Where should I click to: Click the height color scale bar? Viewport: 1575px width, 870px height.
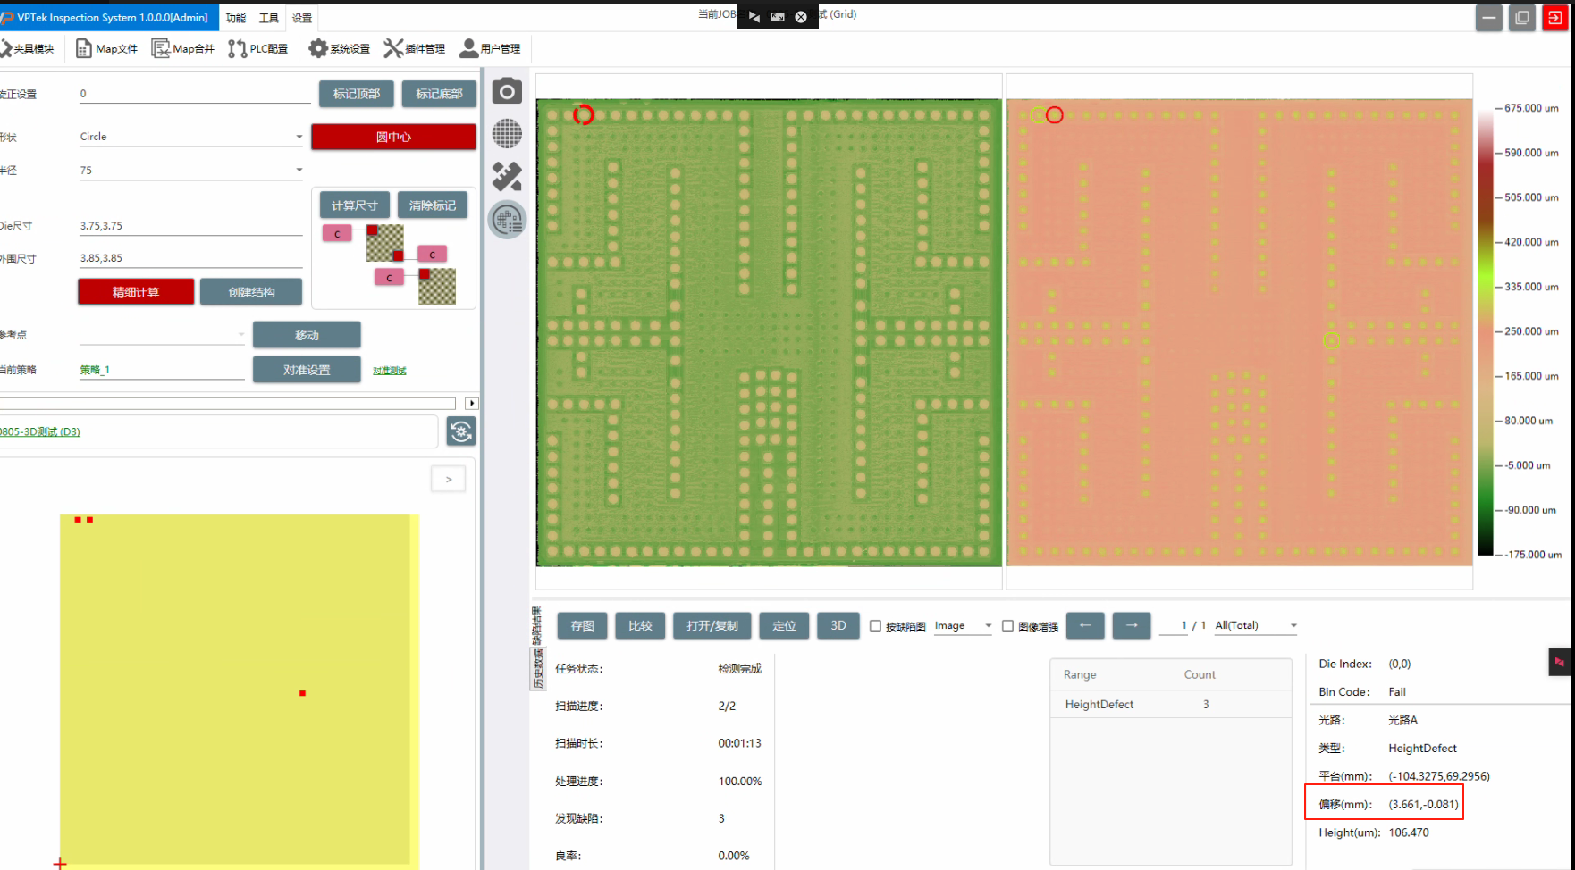(x=1485, y=330)
